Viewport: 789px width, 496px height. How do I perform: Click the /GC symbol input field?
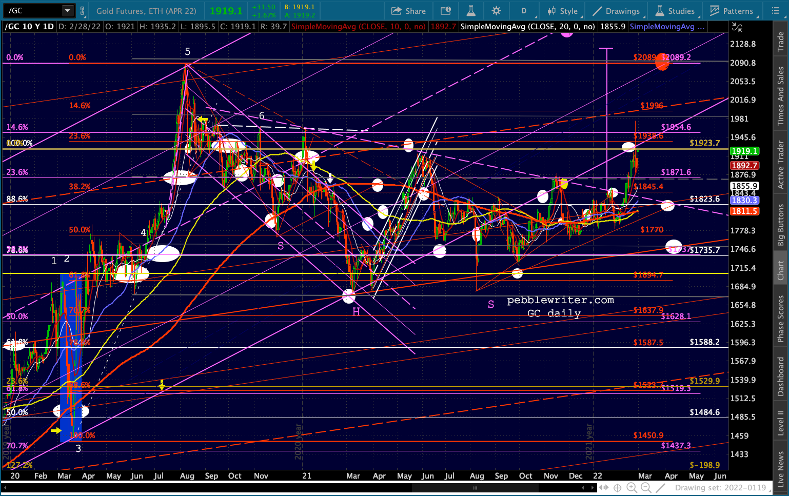(x=34, y=11)
